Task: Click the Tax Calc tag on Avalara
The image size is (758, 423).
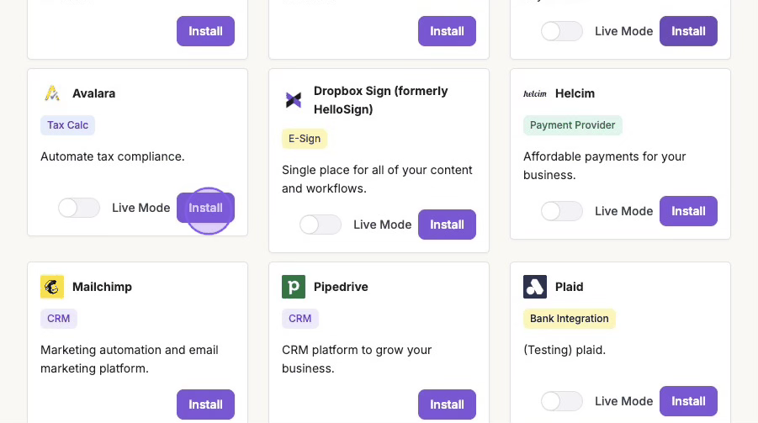Action: click(x=67, y=125)
